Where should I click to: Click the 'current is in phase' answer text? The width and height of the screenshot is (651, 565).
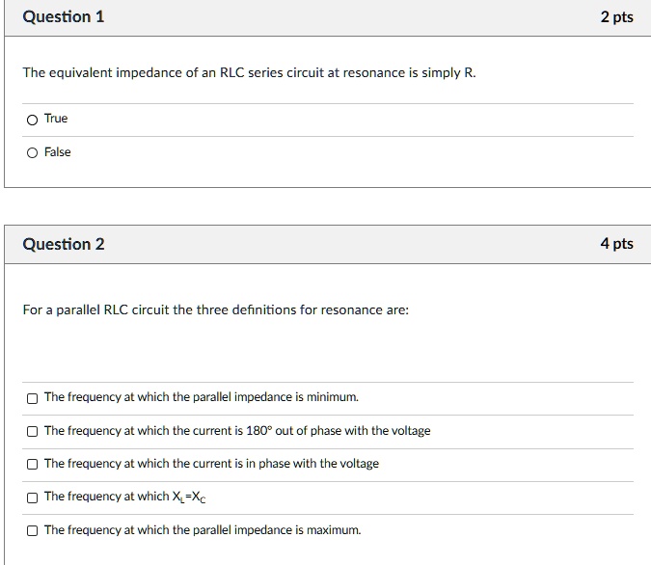point(211,464)
